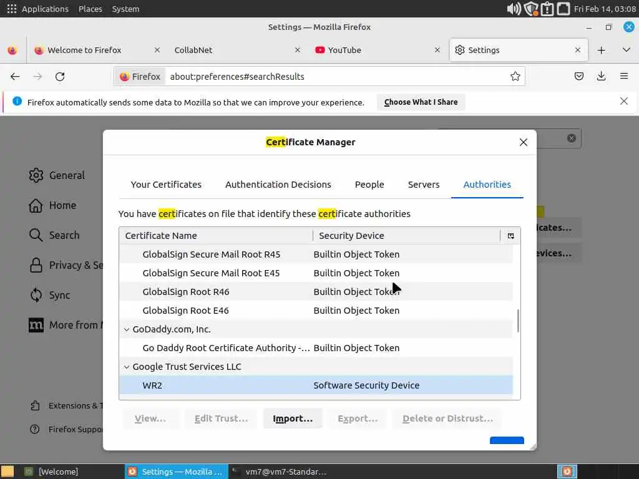Open the General settings category
639x479 pixels.
pyautogui.click(x=57, y=175)
